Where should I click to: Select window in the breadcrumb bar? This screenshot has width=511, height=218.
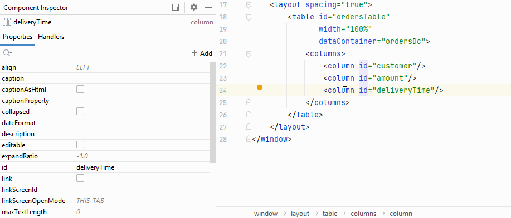coord(266,214)
